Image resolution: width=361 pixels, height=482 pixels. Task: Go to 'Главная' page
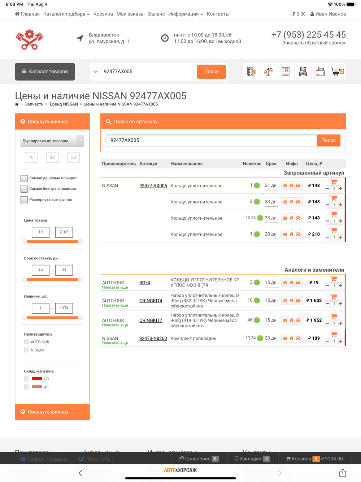click(27, 14)
